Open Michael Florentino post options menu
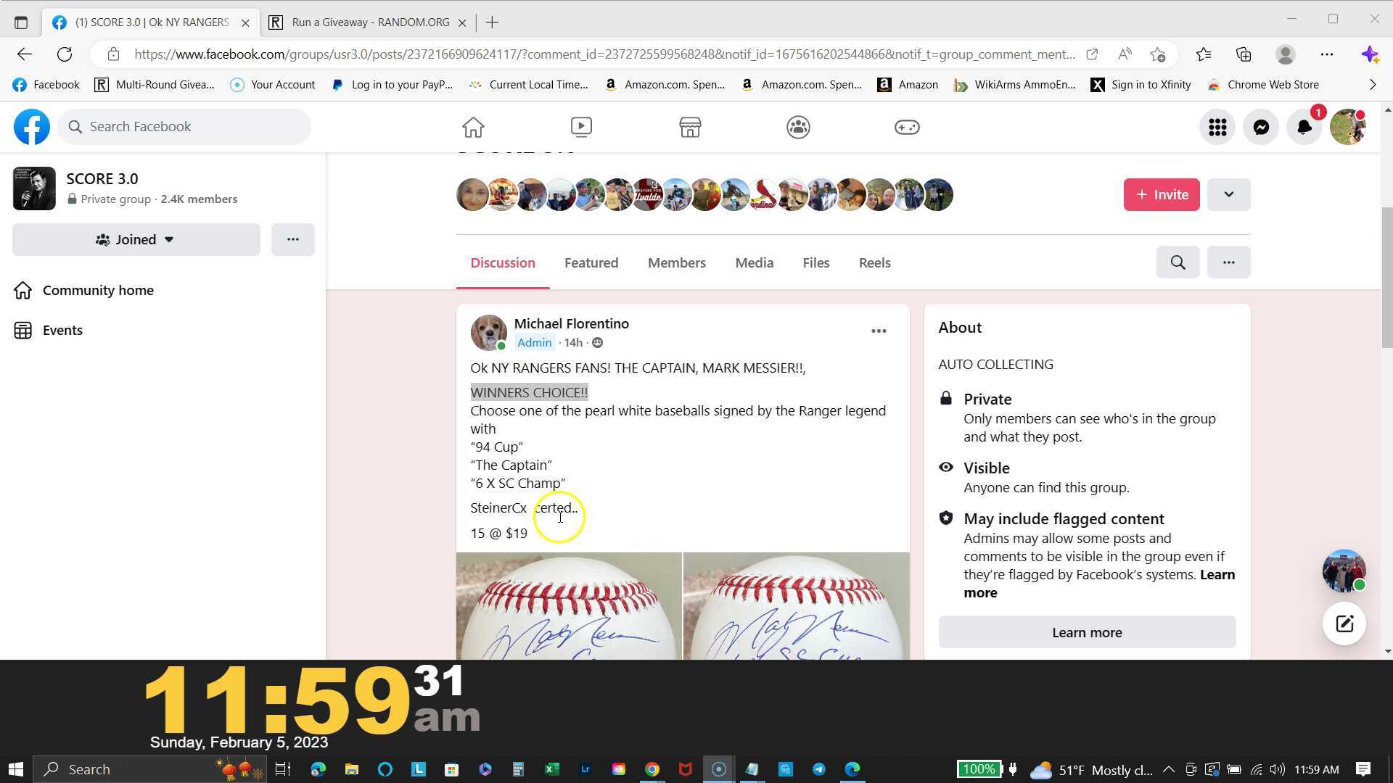Image resolution: width=1393 pixels, height=783 pixels. (x=878, y=331)
